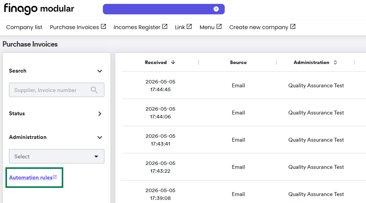Open Purchase Invoices in the top menu
The image size is (366, 203).
click(75, 27)
